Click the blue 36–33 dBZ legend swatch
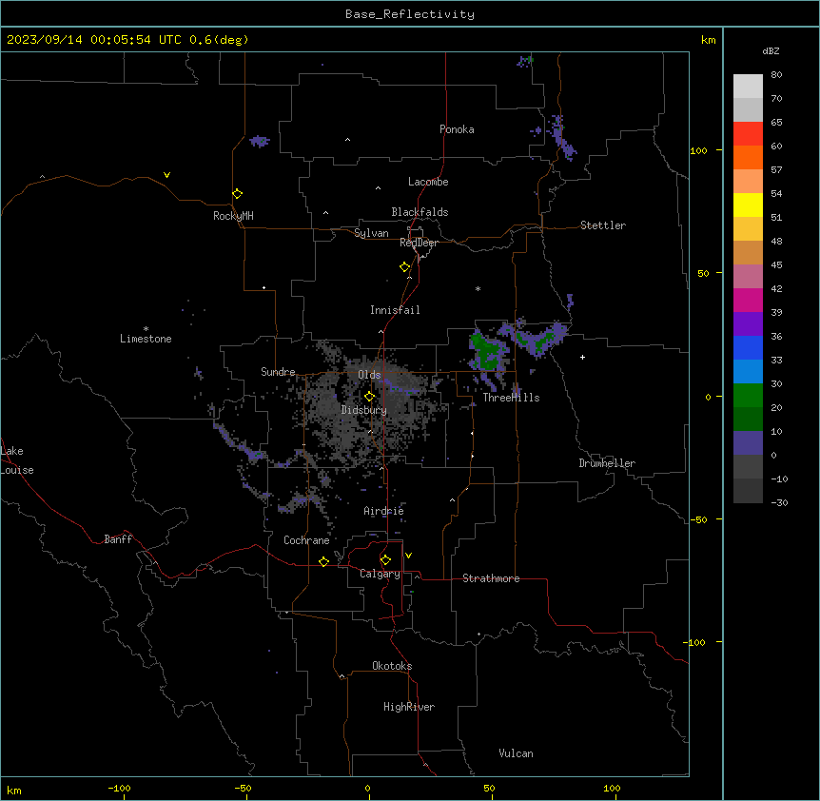 click(x=748, y=347)
